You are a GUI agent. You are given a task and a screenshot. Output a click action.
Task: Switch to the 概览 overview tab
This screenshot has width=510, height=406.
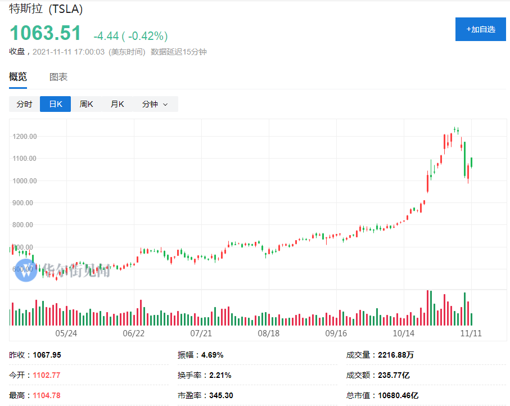click(x=18, y=77)
